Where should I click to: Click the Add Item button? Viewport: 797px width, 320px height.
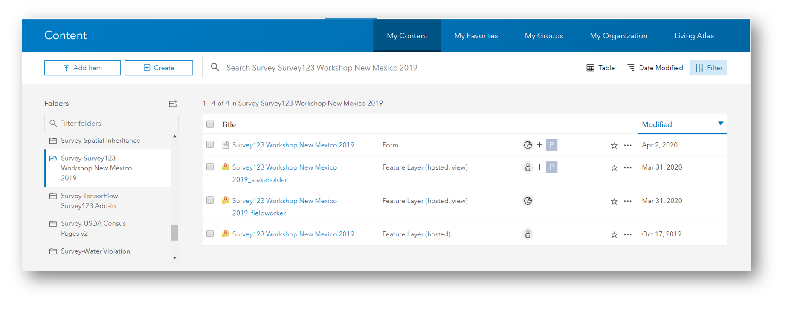[x=82, y=68]
